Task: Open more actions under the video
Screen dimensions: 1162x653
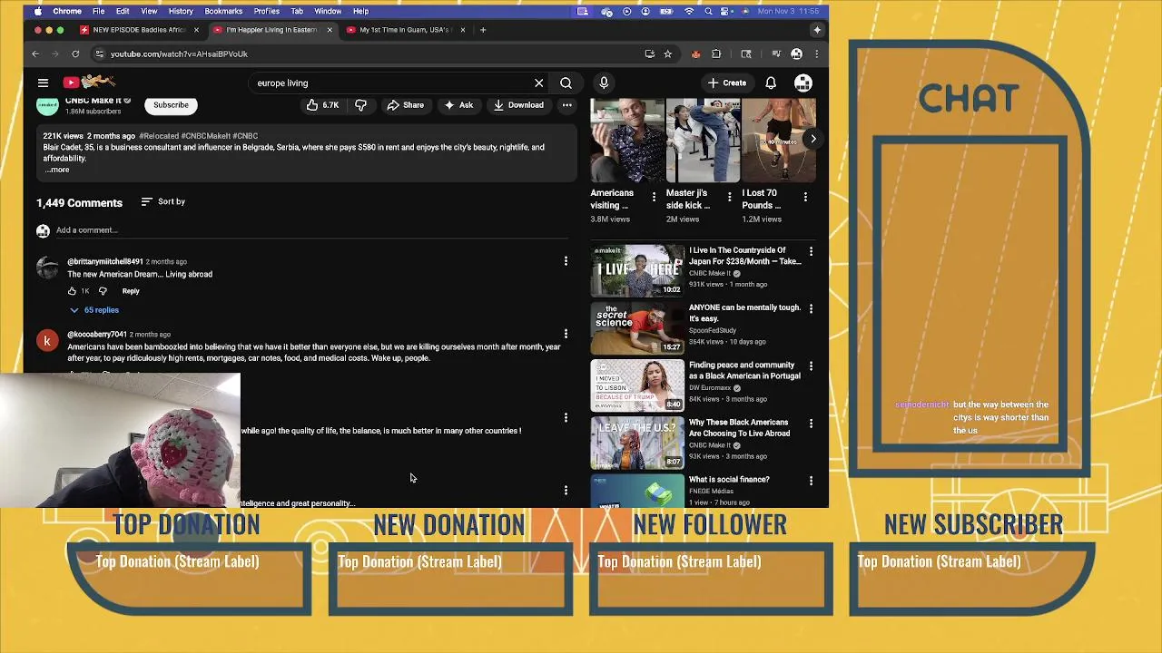Action: [x=566, y=105]
